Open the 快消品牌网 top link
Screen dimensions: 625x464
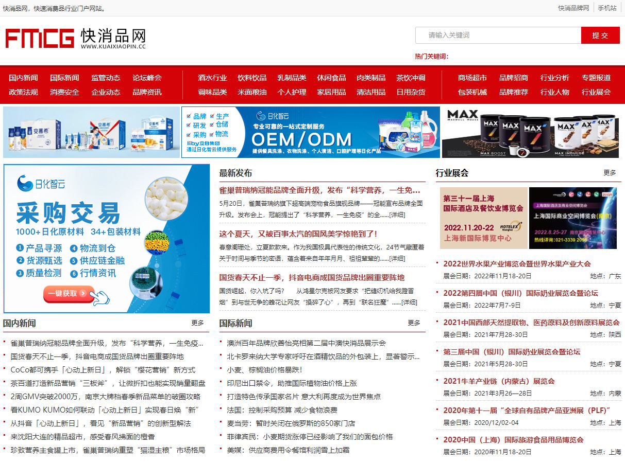tap(573, 8)
